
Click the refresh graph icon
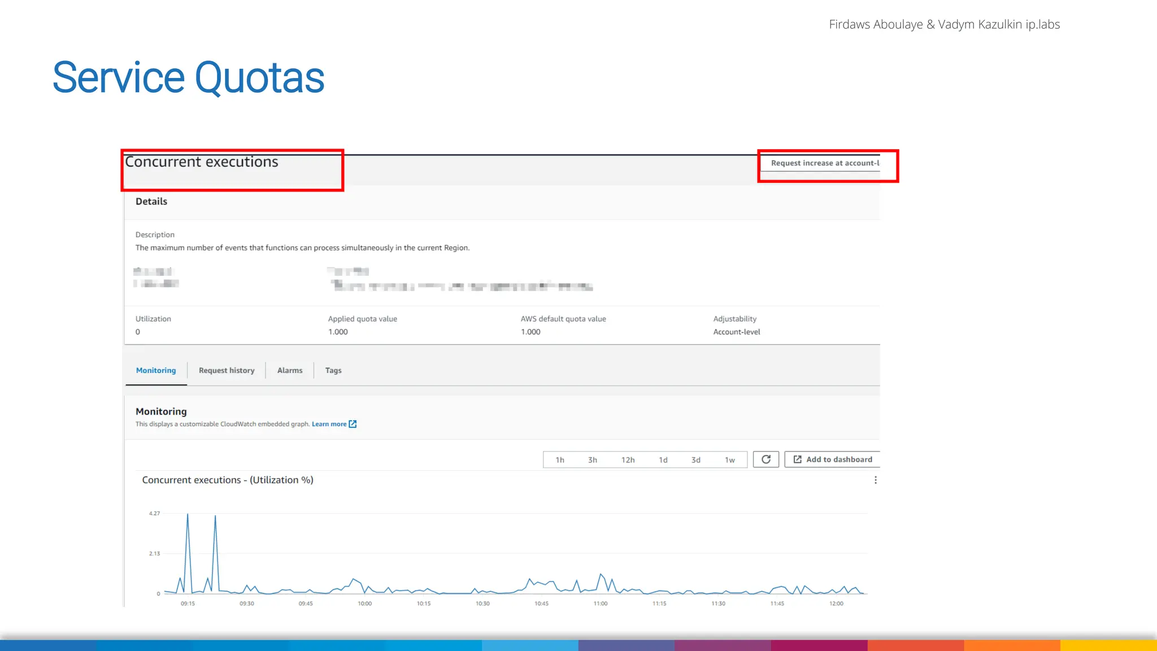tap(765, 459)
